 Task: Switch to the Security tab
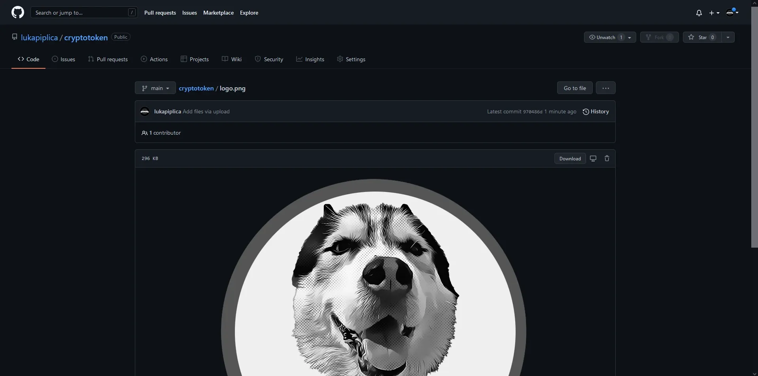(x=269, y=59)
